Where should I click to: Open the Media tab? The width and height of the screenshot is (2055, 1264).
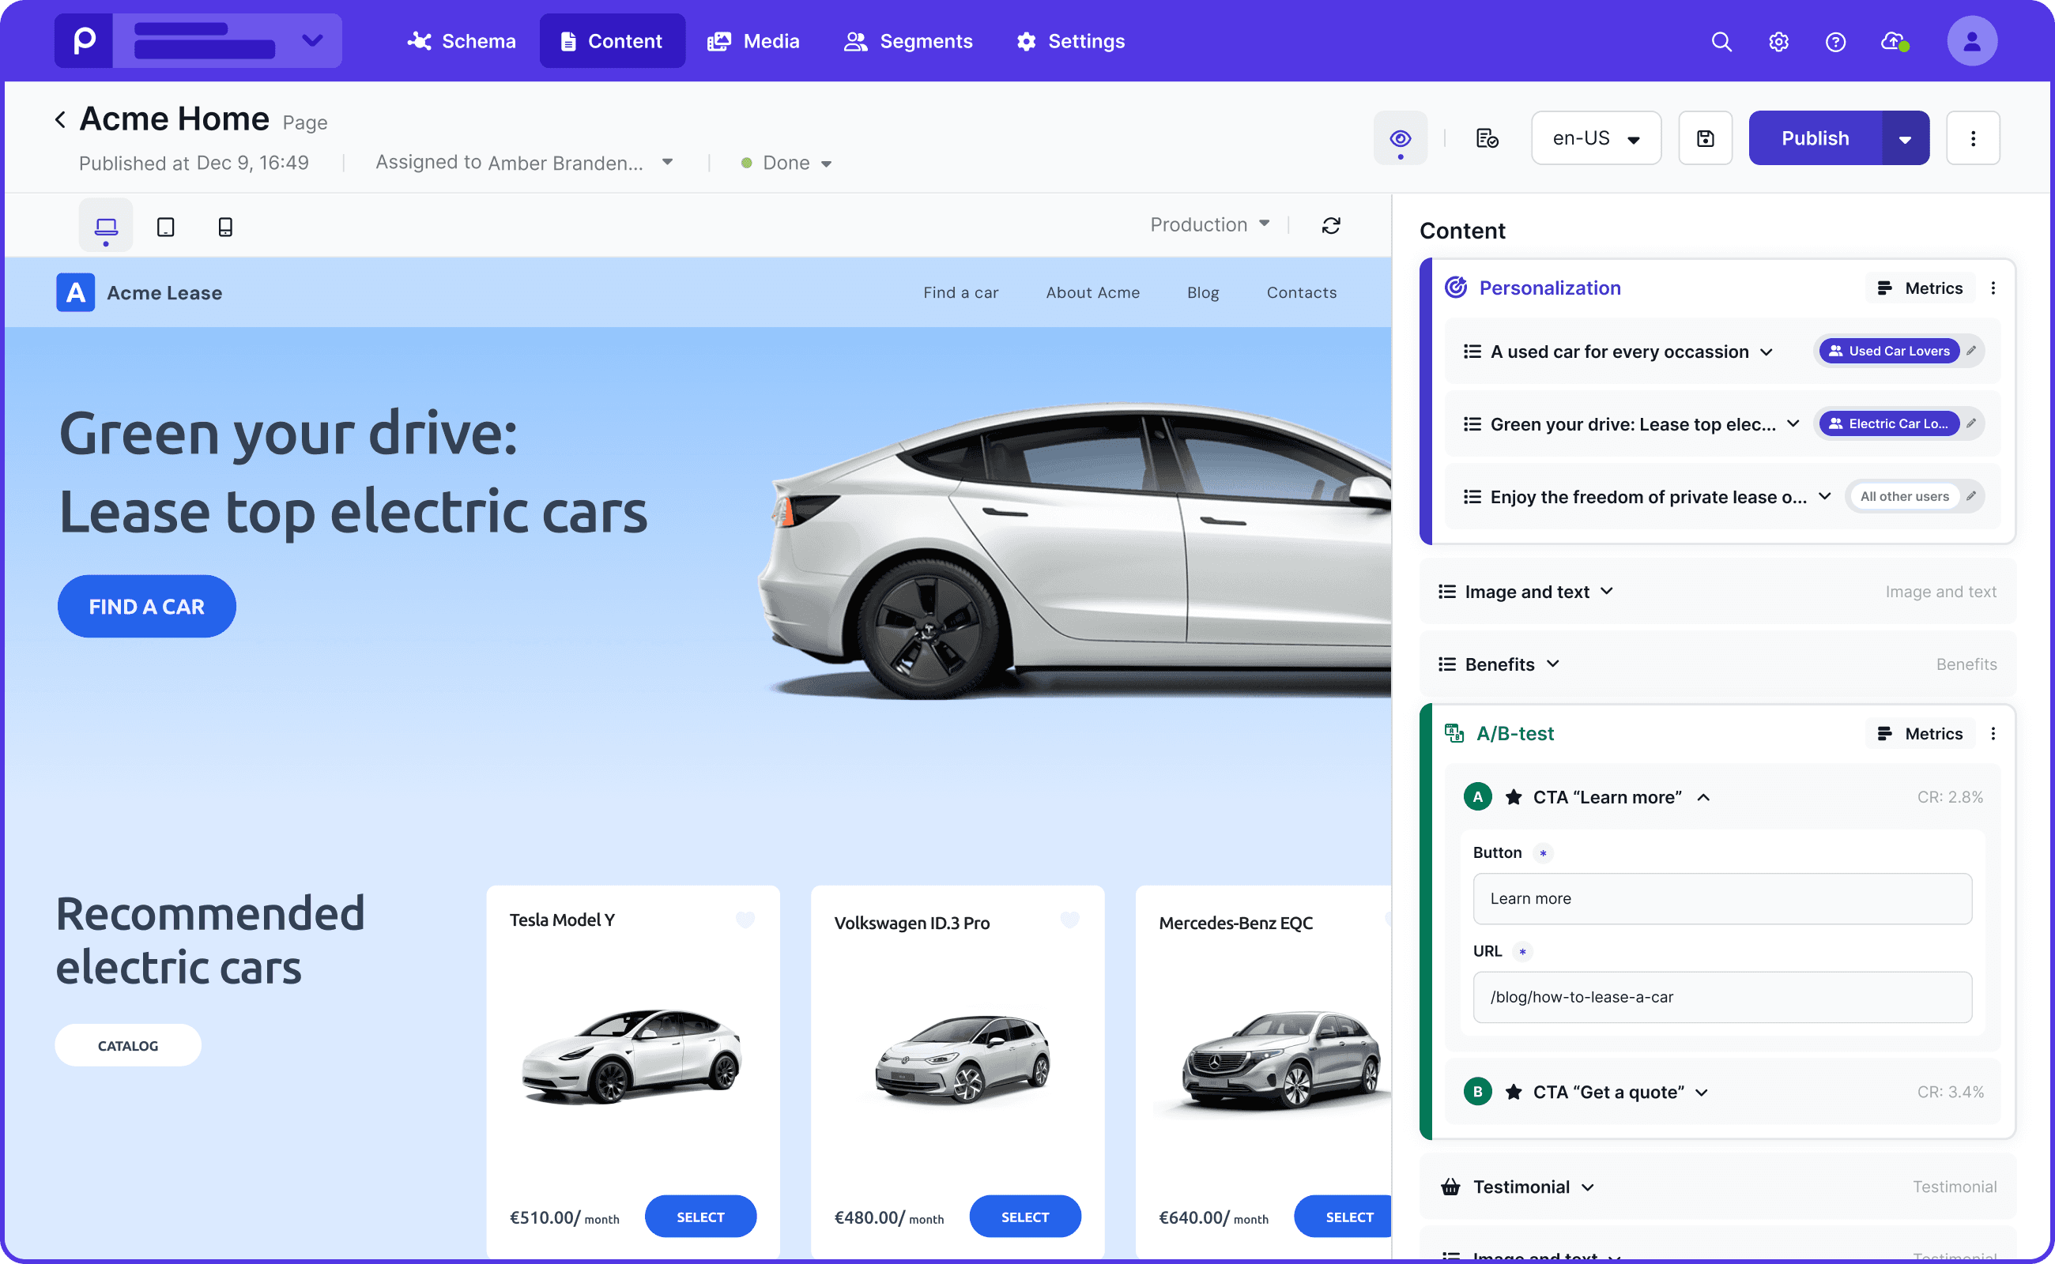click(752, 41)
